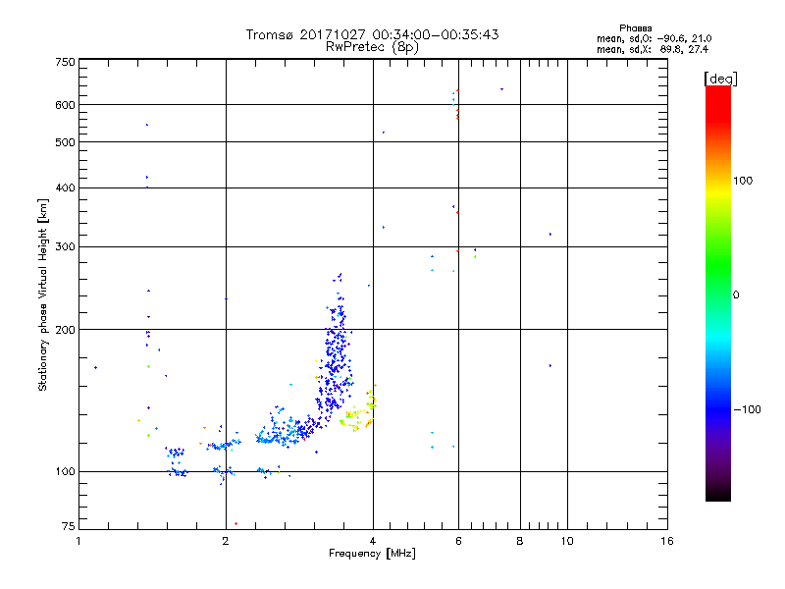The height and width of the screenshot is (589, 785).
Task: Click the x-axis tick label '8'
Action: click(520, 541)
